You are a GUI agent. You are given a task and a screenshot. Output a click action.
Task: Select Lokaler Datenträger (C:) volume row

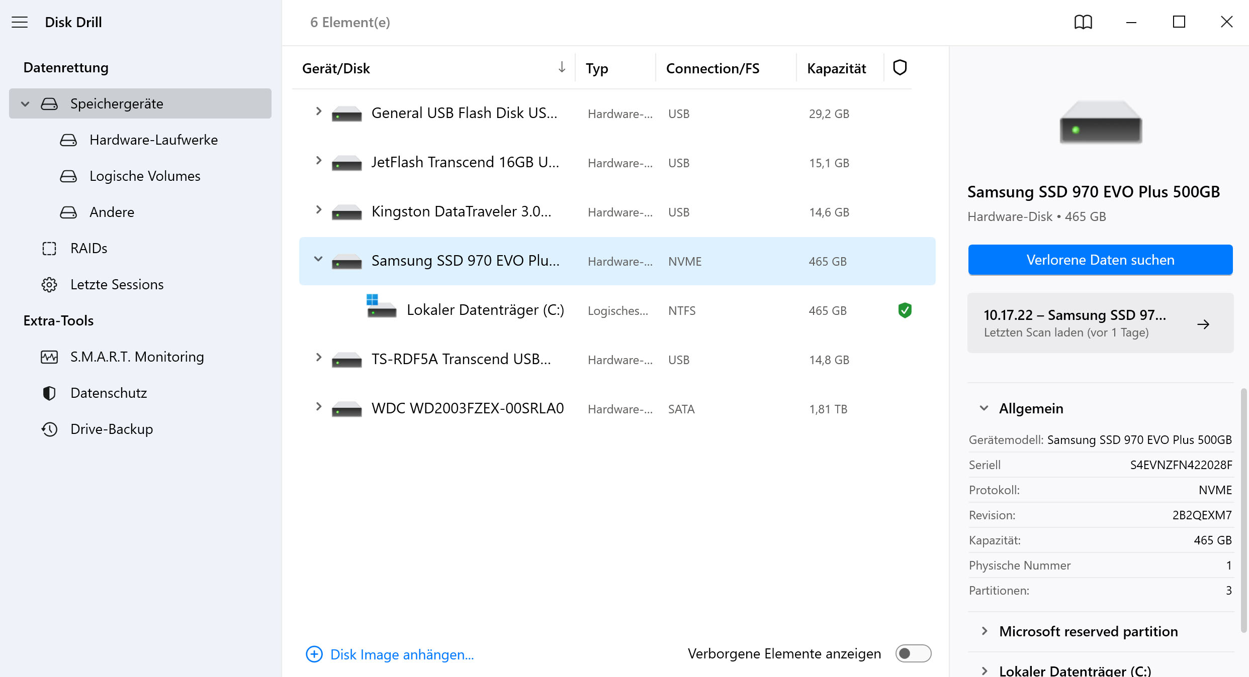point(617,310)
